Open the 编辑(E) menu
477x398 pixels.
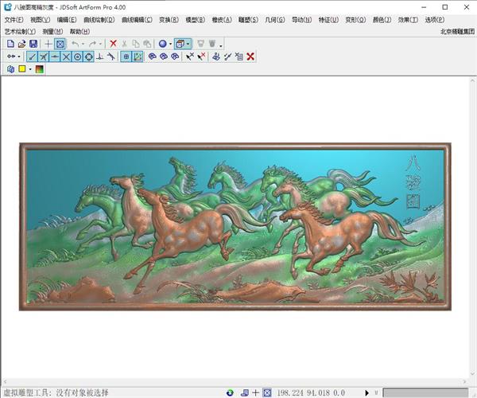pos(67,20)
